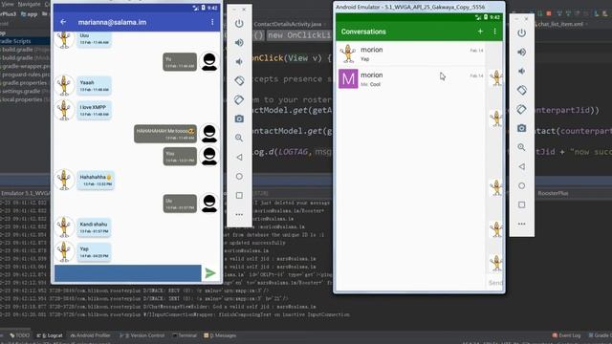Go back from marianna@salama.im chat
The height and width of the screenshot is (344, 612).
pyautogui.click(x=63, y=22)
